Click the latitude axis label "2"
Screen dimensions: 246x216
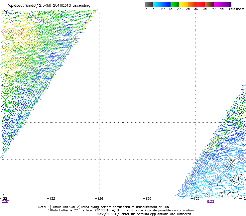(3, 158)
